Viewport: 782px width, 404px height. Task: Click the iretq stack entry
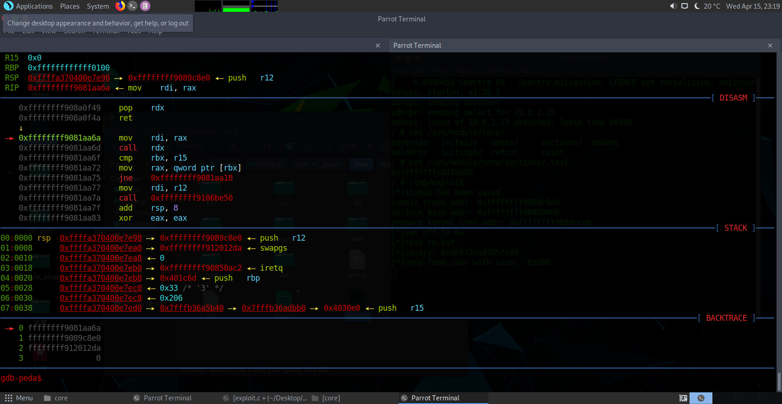point(271,268)
